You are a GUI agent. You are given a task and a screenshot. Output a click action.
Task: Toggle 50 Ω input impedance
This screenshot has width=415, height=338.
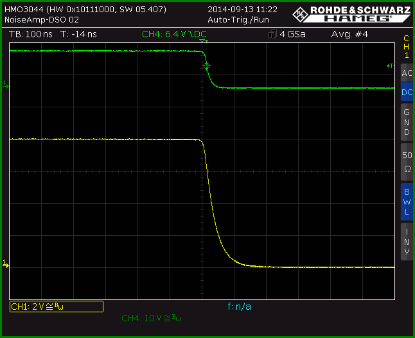click(x=407, y=162)
